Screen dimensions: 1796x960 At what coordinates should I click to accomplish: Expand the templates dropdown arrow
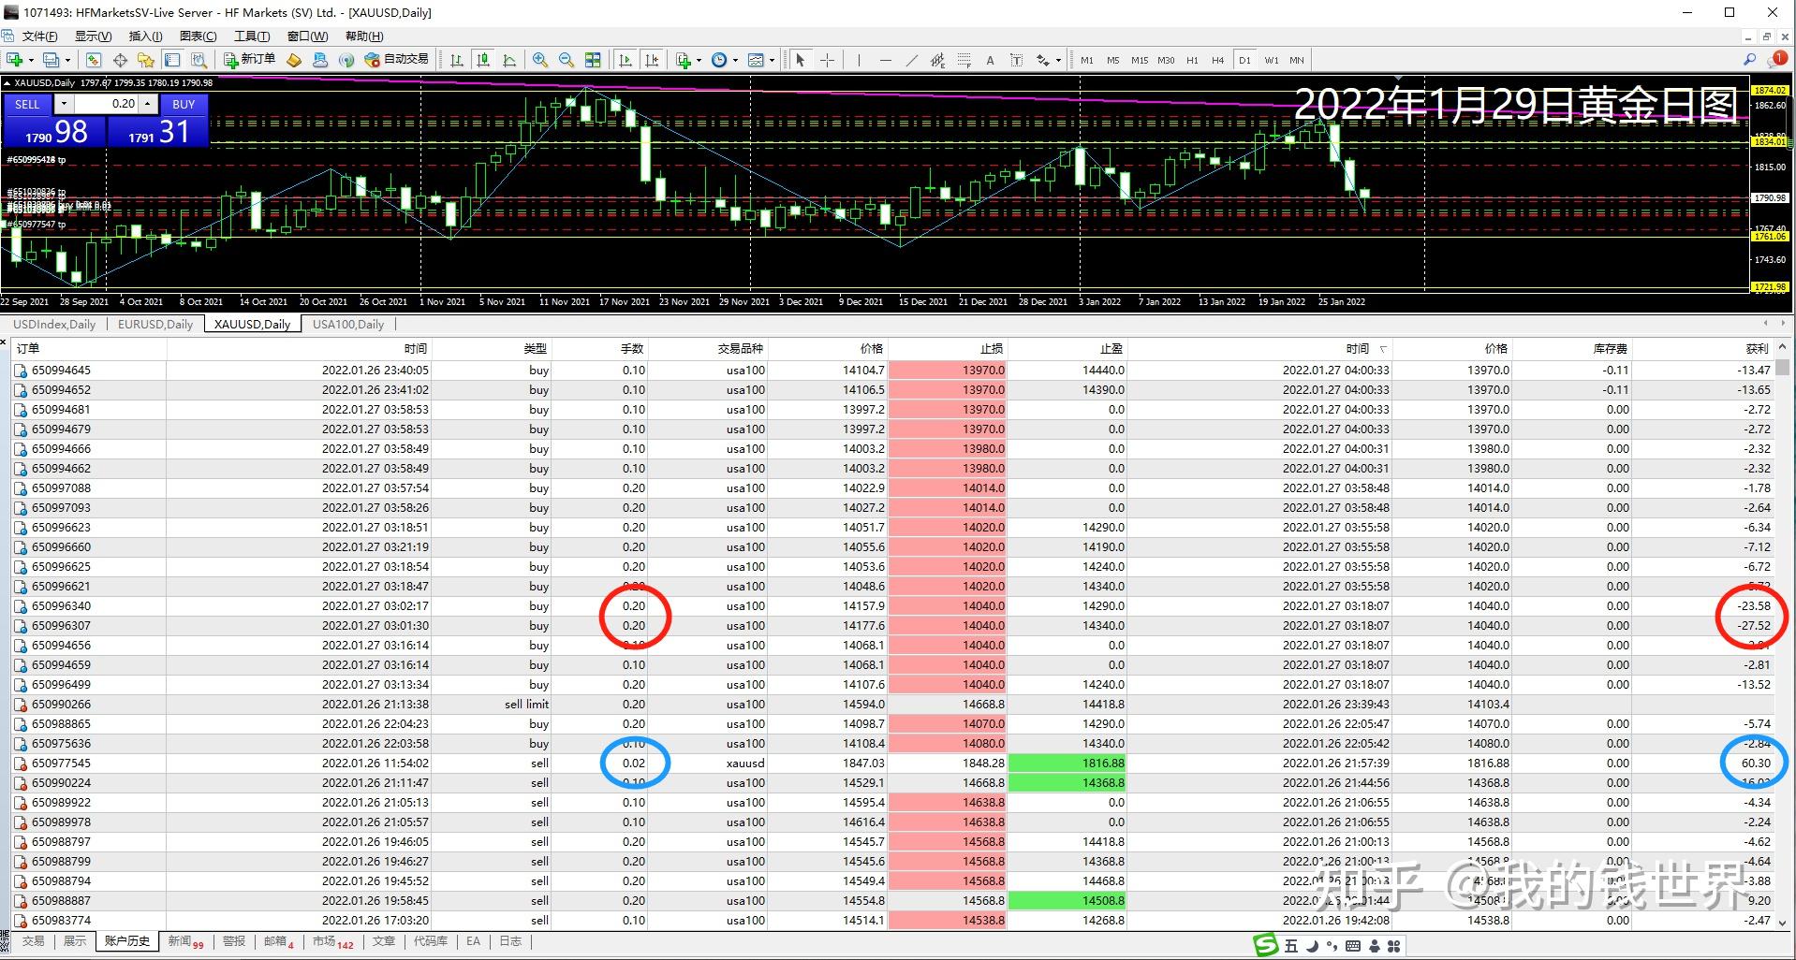click(x=772, y=60)
